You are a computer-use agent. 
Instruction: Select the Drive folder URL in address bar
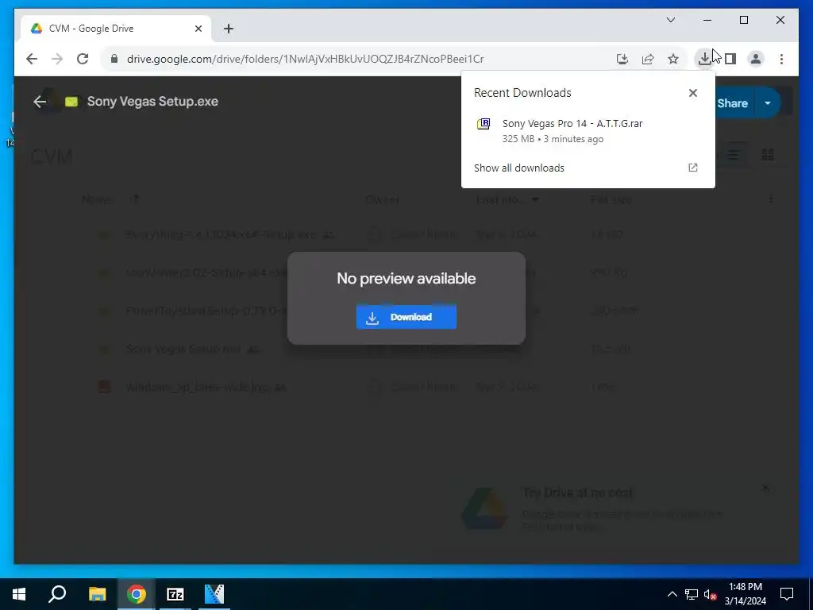(x=306, y=59)
